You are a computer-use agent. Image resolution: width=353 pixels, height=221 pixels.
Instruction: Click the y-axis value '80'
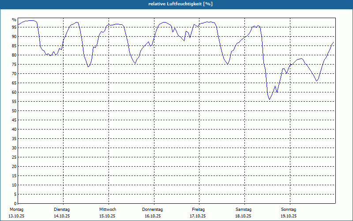[x=14, y=55]
